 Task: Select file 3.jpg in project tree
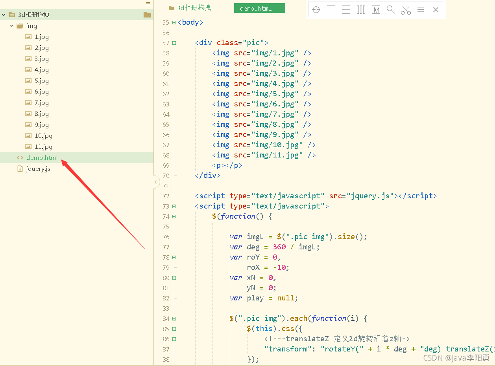click(42, 59)
